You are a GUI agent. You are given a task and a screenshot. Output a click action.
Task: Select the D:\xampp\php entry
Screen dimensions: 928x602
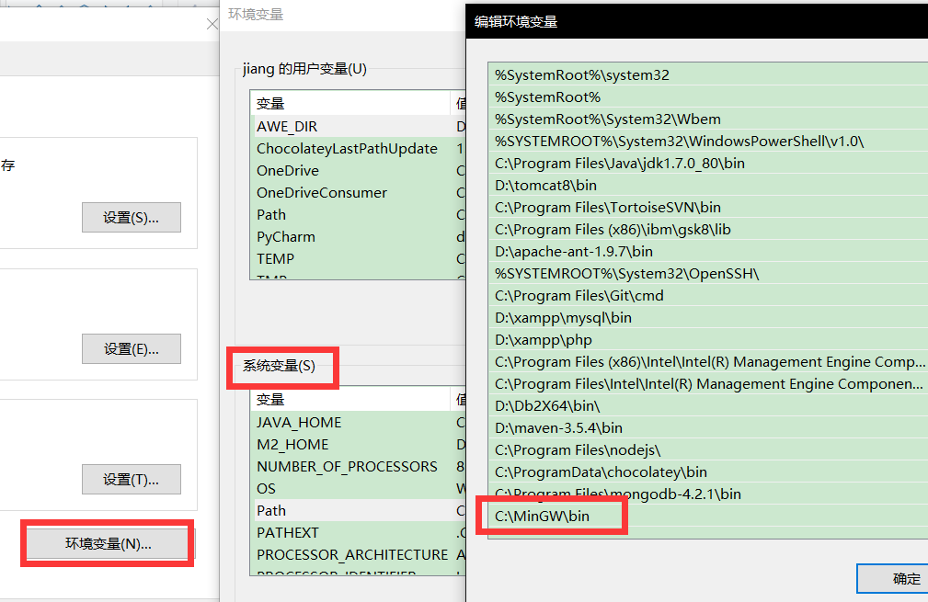[708, 339]
